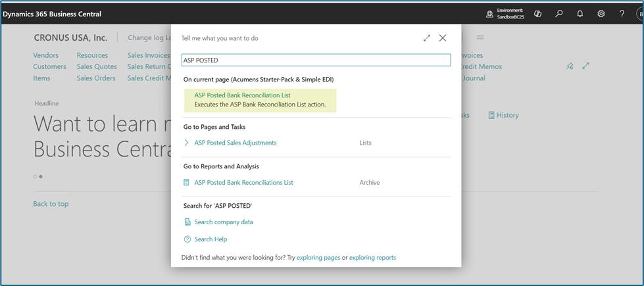This screenshot has width=644, height=286.
Task: Click the pin navigation icon
Action: 570,66
